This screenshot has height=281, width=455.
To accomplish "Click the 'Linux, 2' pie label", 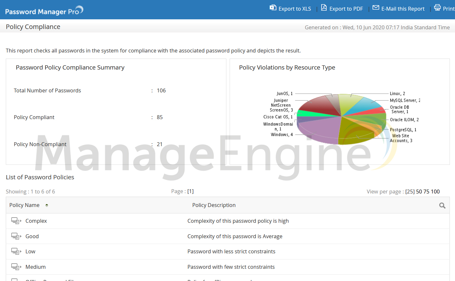I will (x=397, y=94).
